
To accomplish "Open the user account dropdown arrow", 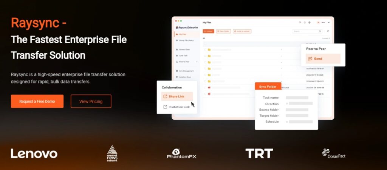I will point(329,23).
